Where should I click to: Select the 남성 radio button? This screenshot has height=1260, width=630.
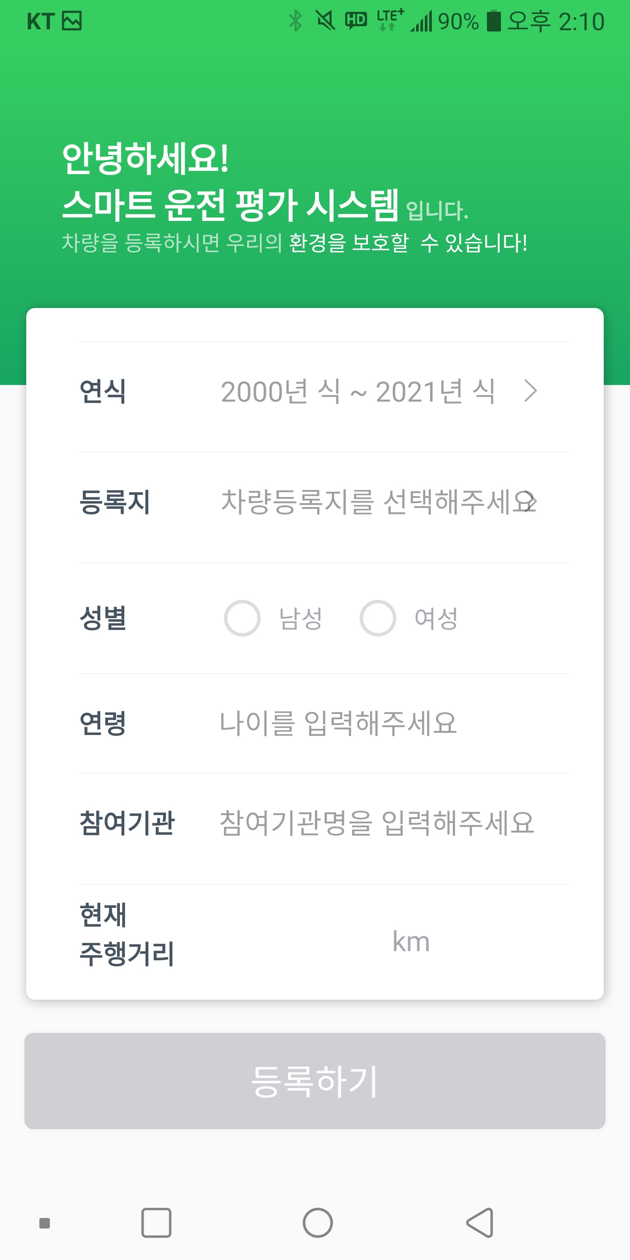(x=242, y=618)
